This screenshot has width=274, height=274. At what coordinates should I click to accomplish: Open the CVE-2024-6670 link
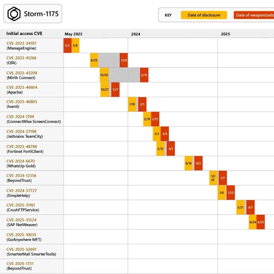[21, 161]
